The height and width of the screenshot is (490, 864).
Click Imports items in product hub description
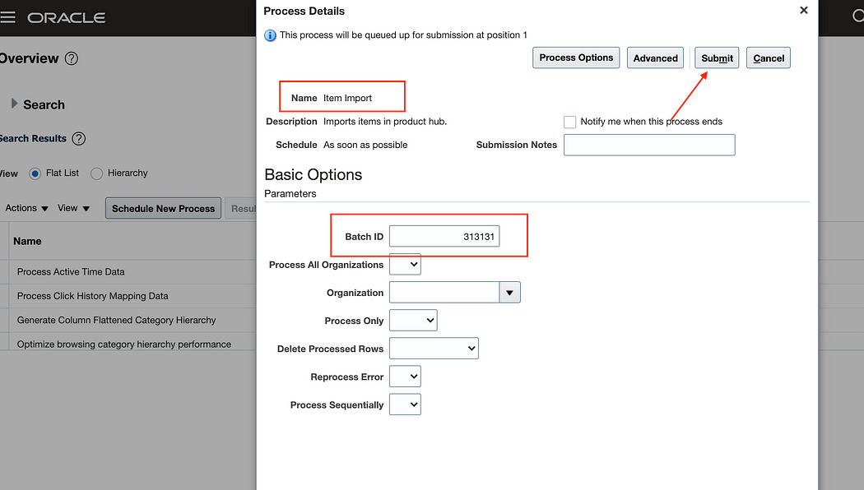(x=385, y=122)
